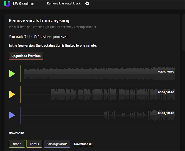Click the time counter on the yellow track
This screenshot has height=151, width=185.
tap(166, 93)
